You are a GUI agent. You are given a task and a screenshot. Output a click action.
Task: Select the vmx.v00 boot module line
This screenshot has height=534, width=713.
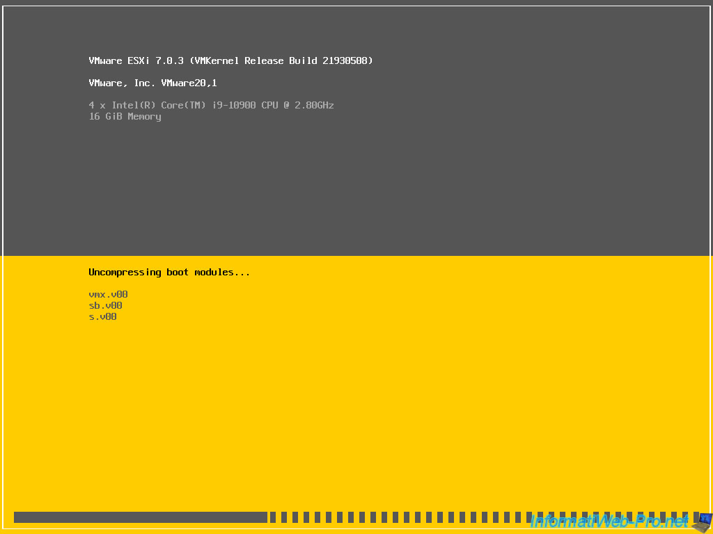click(108, 294)
